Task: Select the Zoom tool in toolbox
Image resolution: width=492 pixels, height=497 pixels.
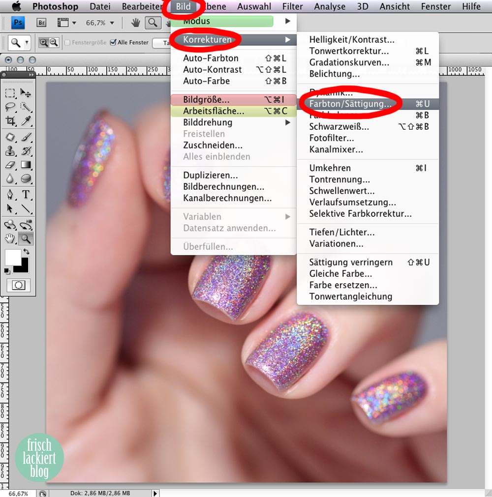Action: [26, 239]
